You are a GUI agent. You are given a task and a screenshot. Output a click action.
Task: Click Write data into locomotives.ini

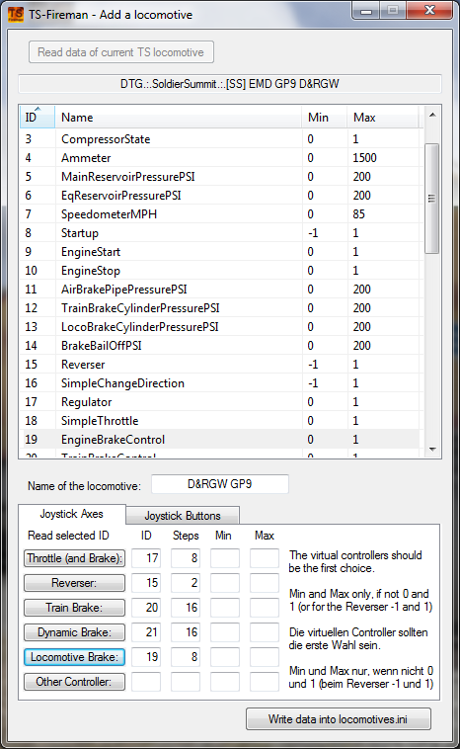click(339, 719)
